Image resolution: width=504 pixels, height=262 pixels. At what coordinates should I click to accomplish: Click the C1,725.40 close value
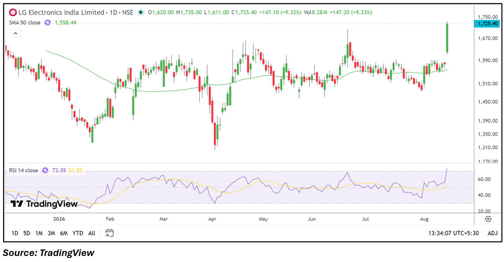click(244, 13)
